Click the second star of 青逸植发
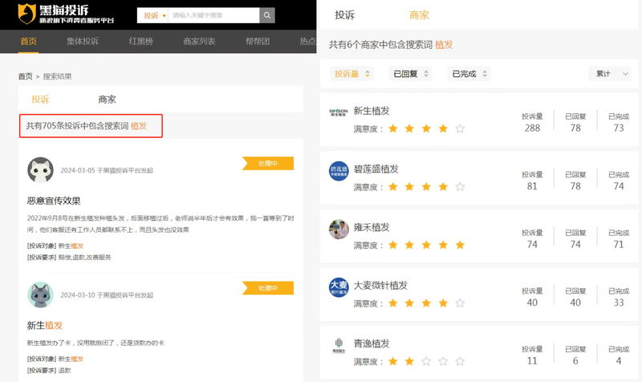This screenshot has width=642, height=382. [409, 361]
